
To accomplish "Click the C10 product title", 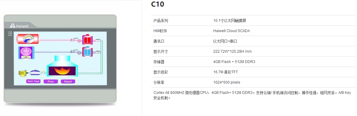I will (157, 4).
